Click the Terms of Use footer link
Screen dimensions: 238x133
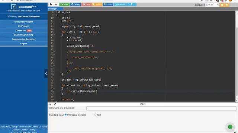24,127
